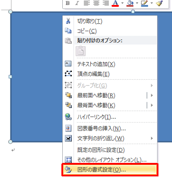Click the copy pages icon
172x180 pixels.
68,31
